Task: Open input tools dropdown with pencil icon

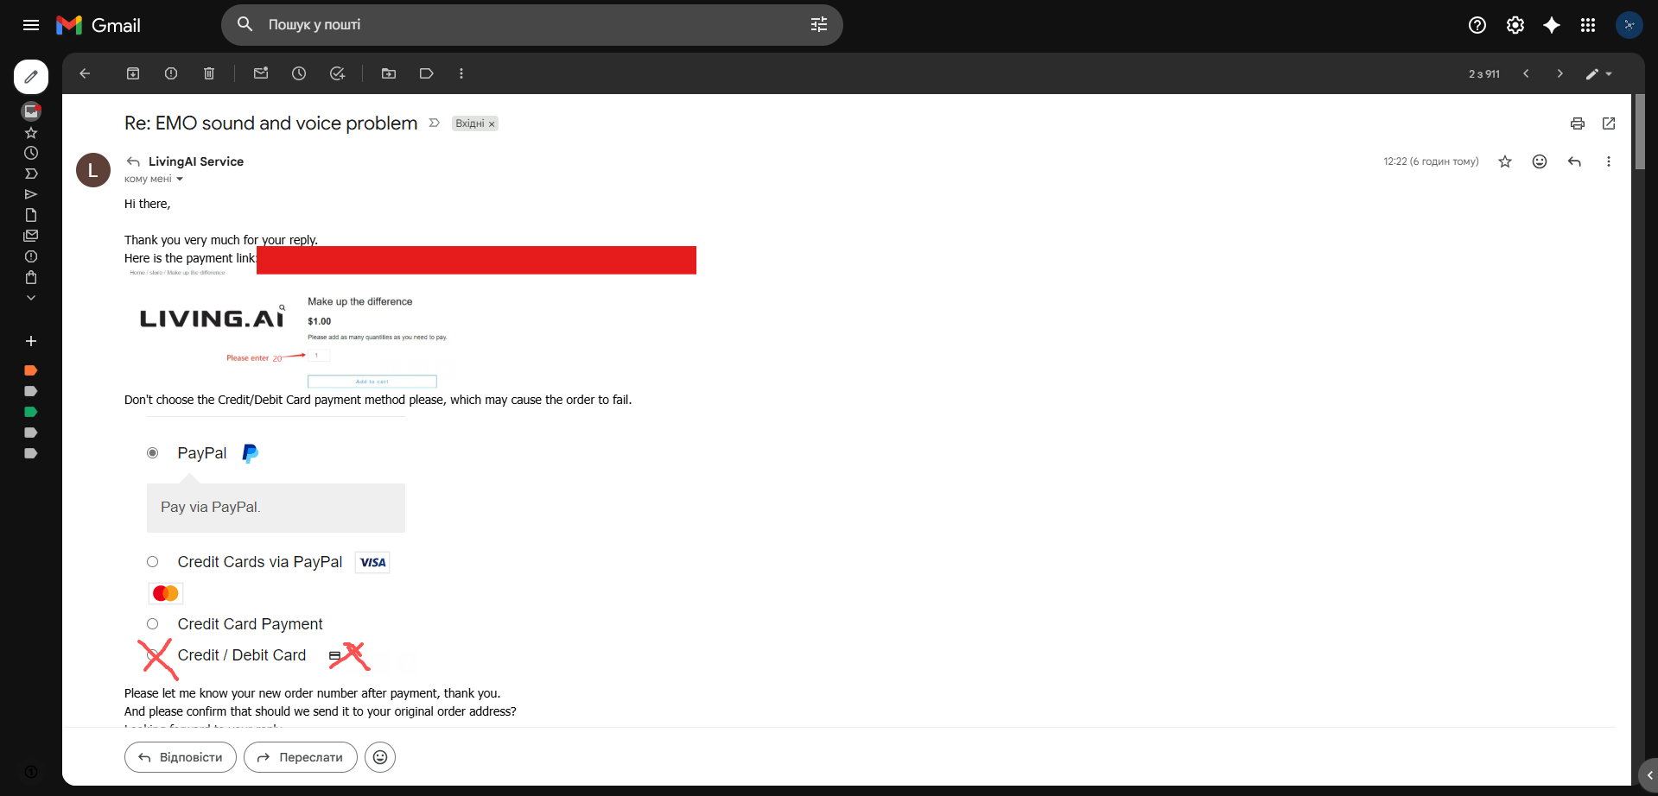Action: 1598,74
